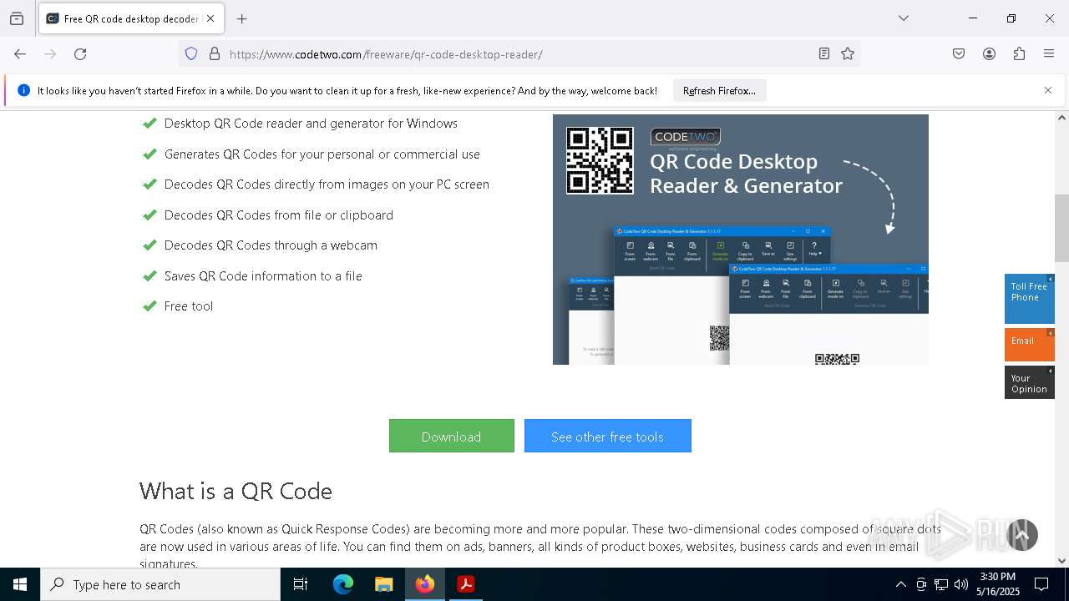
Task: Open a new tab with plus button
Action: tap(242, 18)
